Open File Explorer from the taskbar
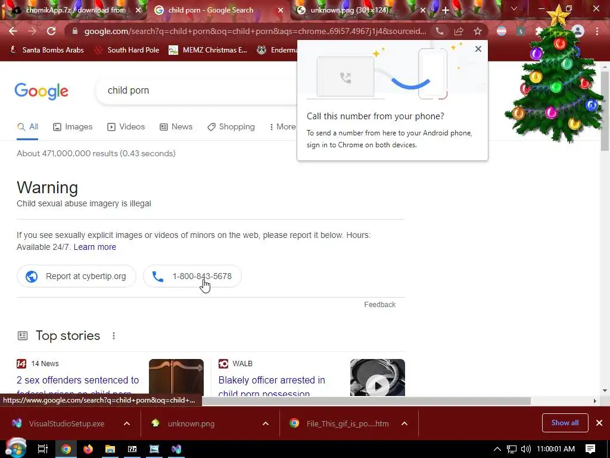The height and width of the screenshot is (458, 610). click(x=110, y=449)
